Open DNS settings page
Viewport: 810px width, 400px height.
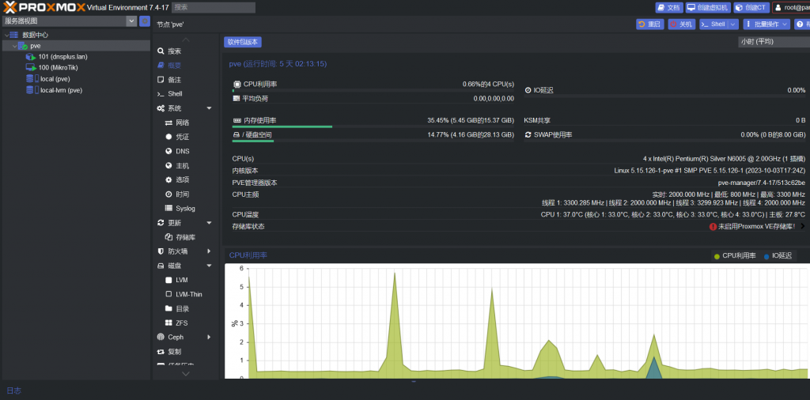click(183, 151)
